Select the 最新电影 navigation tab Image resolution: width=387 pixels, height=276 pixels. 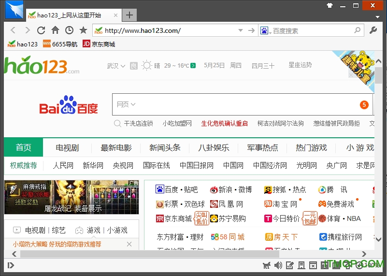click(116, 147)
